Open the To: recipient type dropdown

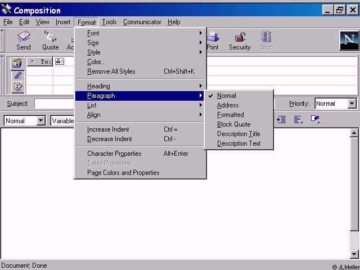coord(40,61)
